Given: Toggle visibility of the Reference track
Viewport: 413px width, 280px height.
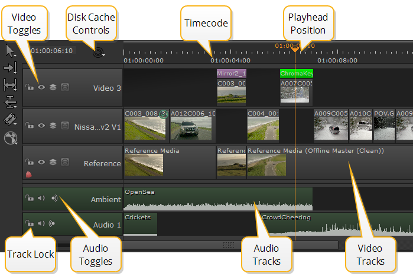Looking at the screenshot, I should tap(41, 163).
